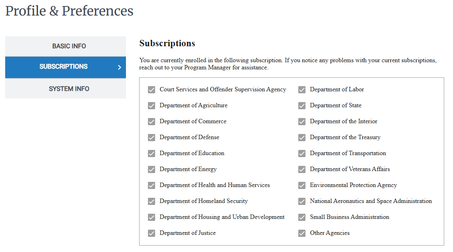The height and width of the screenshot is (252, 453).
Task: Disable the Environmental Protection Agency subscription
Action: (301, 185)
